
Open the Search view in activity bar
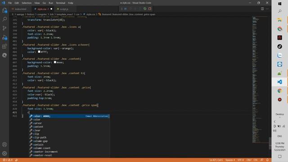pos(4,19)
